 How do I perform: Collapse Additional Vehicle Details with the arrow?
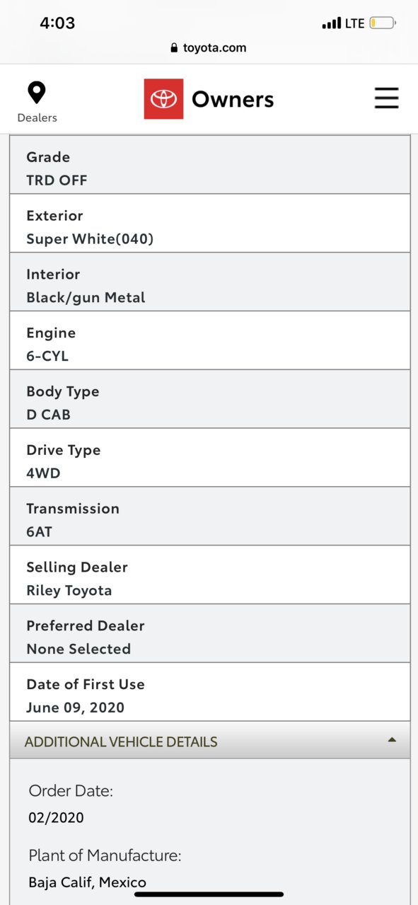click(x=392, y=740)
